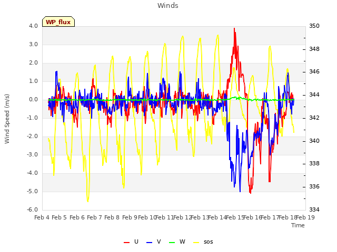The height and width of the screenshot is (252, 337).
Task: Click the Feb 8 date tick label
Action: pos(112,217)
